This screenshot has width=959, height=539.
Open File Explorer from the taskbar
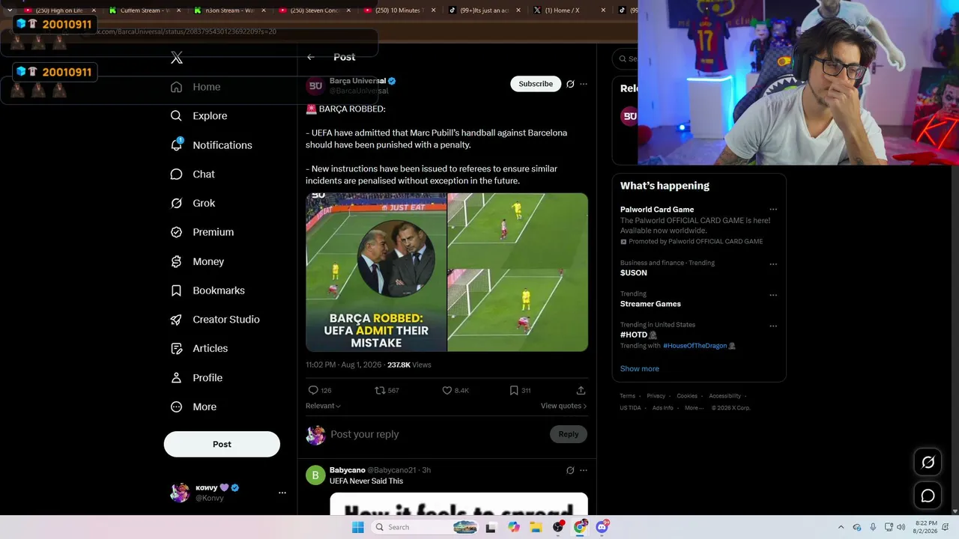[x=536, y=527]
